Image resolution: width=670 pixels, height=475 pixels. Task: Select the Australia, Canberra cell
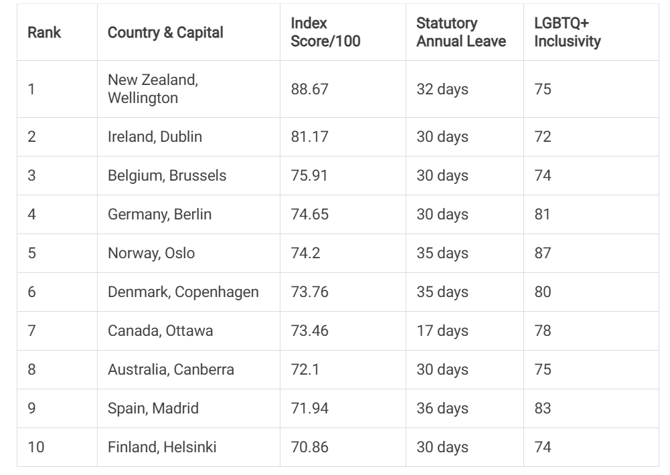[x=171, y=370]
